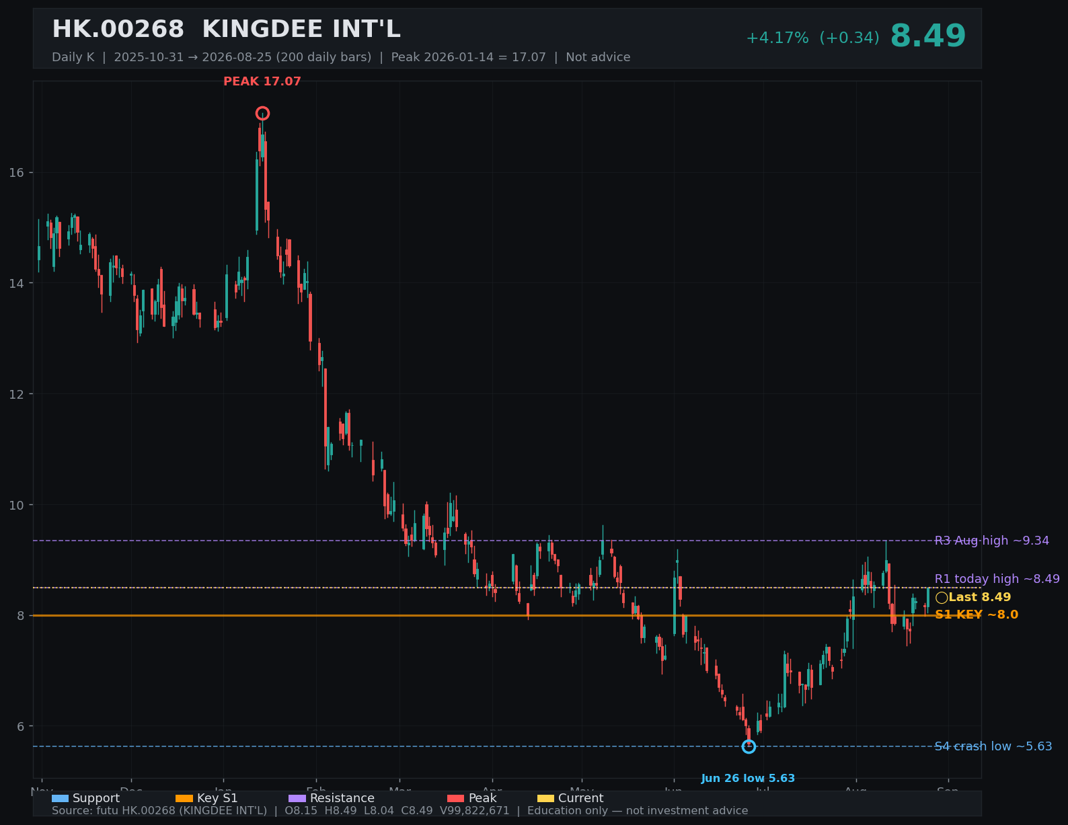Image resolution: width=1068 pixels, height=825 pixels.
Task: Click the "Jun 26 low 5.63" label
Action: click(748, 778)
